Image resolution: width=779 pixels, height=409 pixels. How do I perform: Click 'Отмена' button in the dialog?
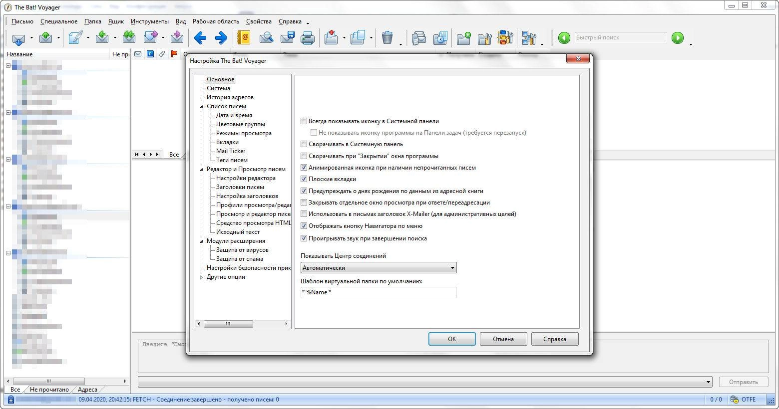point(503,339)
